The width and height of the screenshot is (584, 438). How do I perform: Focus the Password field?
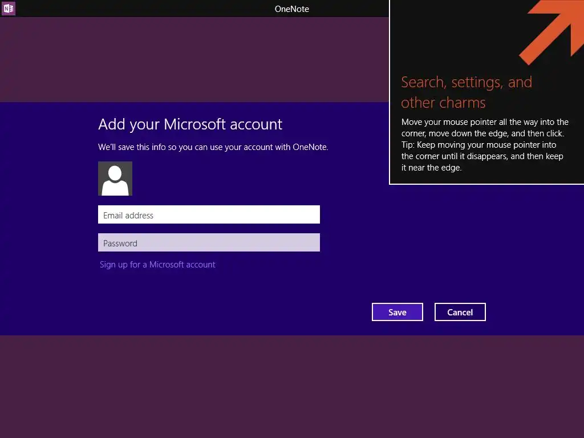209,242
